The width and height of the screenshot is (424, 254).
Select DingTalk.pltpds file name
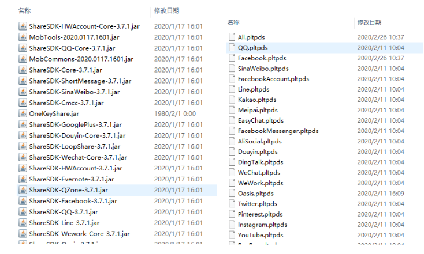261,162
